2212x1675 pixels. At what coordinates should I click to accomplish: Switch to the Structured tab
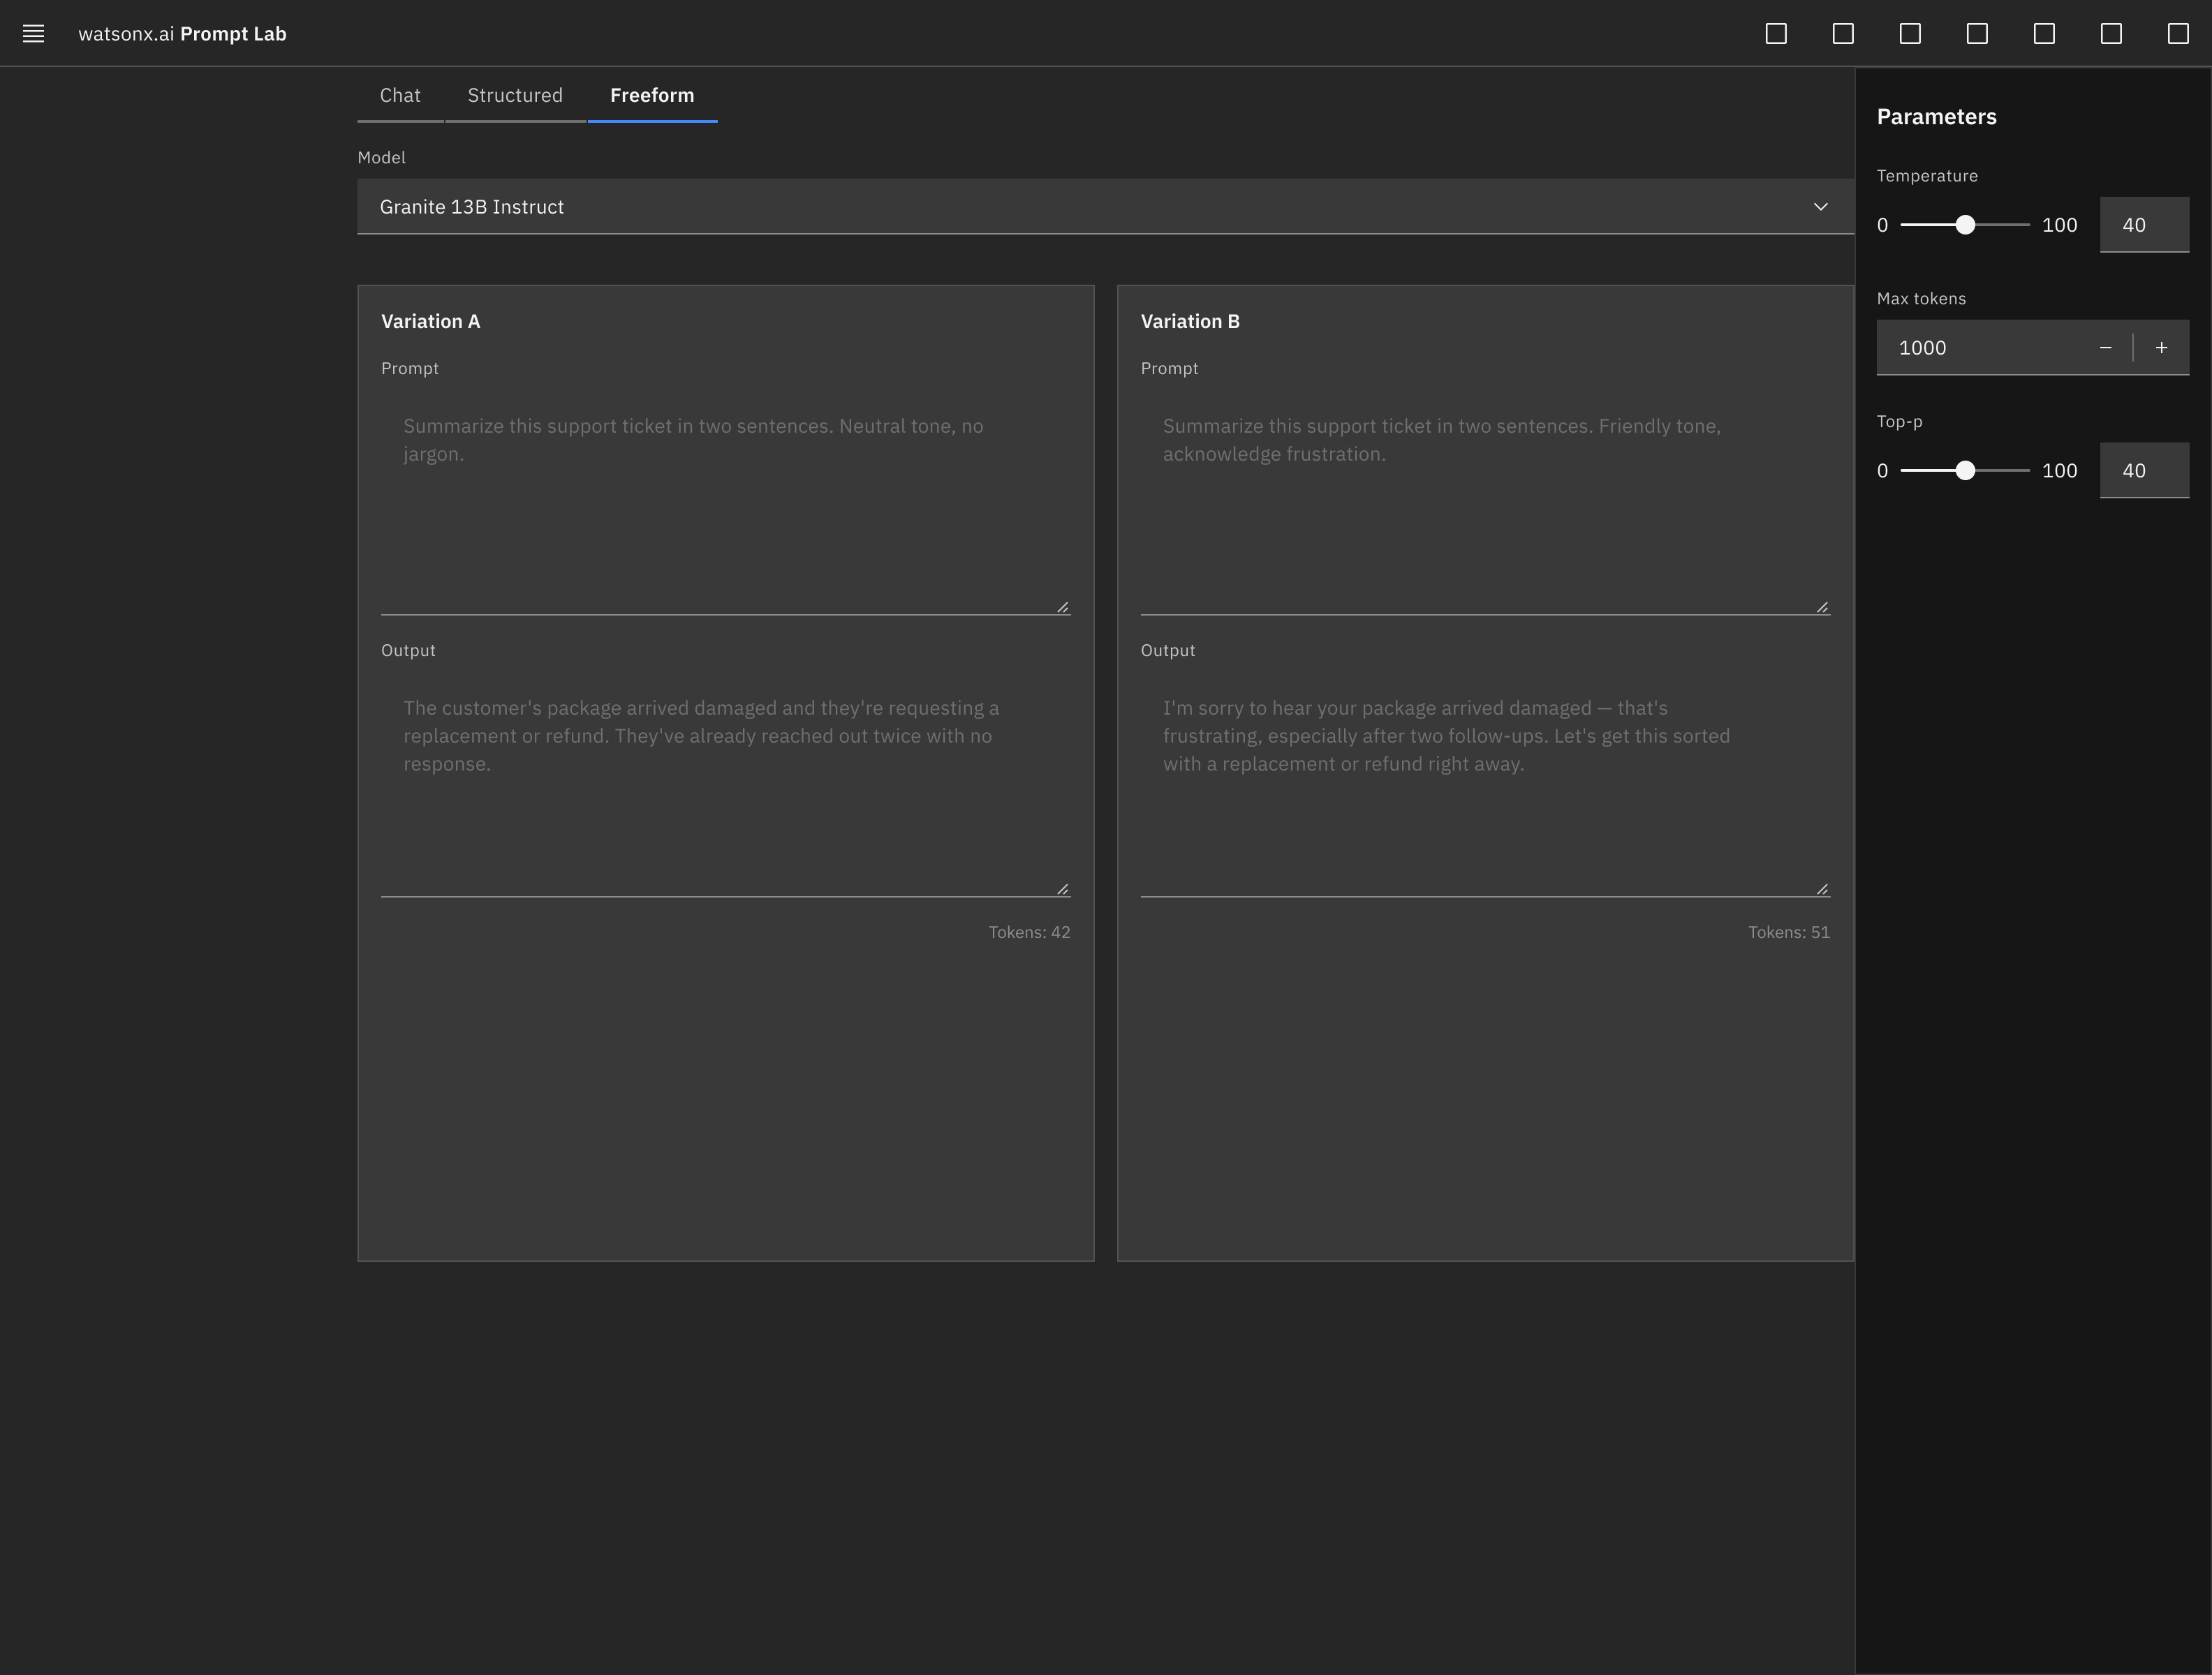[515, 95]
